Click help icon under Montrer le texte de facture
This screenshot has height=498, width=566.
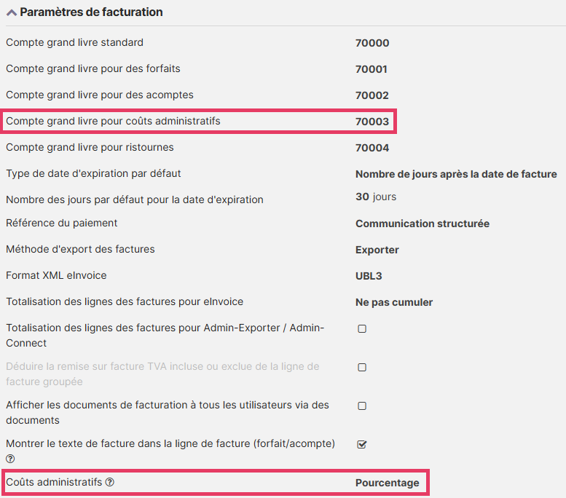(x=10, y=459)
